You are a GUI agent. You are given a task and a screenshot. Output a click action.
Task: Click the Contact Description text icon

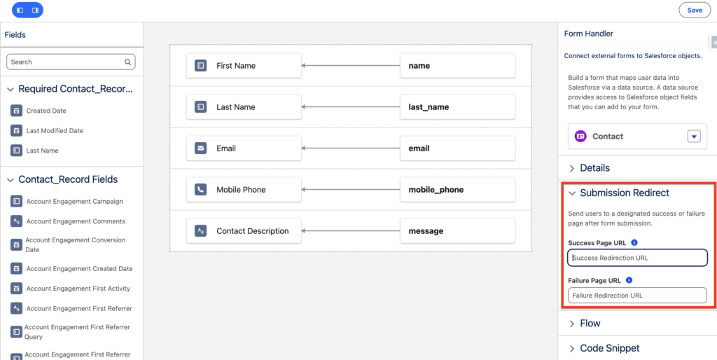click(x=201, y=231)
